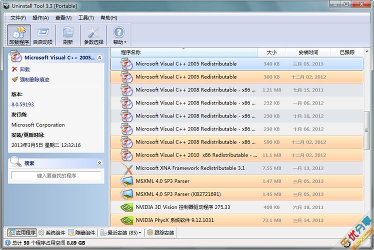Select NVIDIA PhysX 系统软件 icon

pyautogui.click(x=126, y=220)
